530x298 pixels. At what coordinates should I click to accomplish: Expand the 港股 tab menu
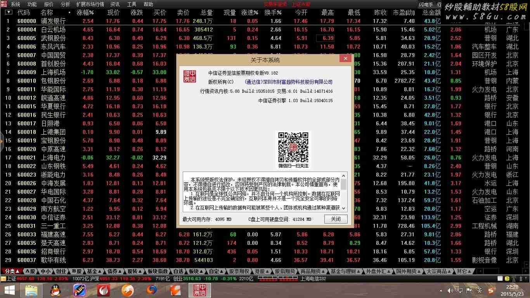(x=262, y=271)
